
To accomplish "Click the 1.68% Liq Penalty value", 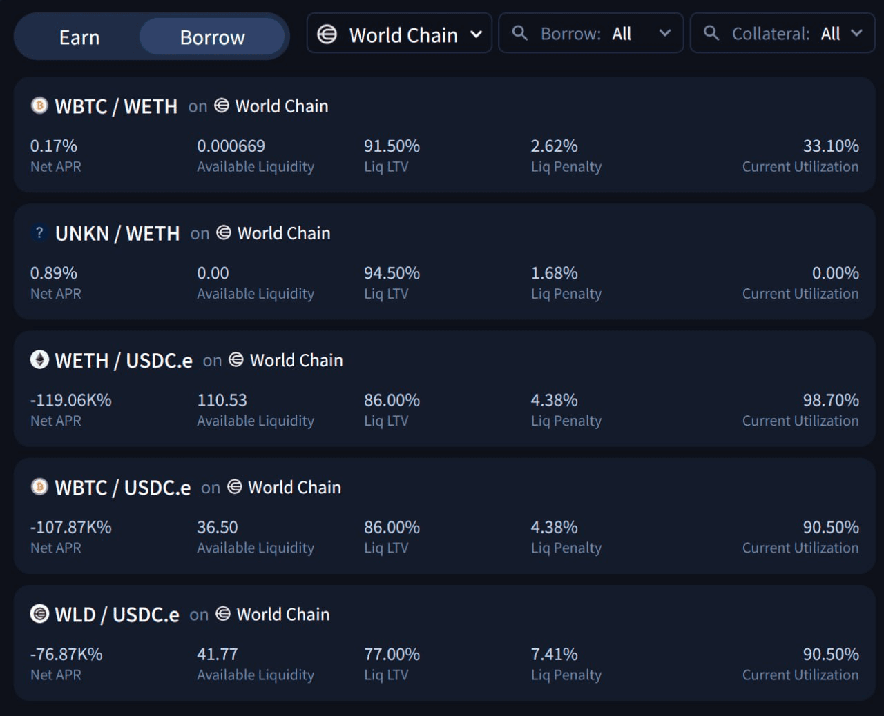I will pos(554,273).
